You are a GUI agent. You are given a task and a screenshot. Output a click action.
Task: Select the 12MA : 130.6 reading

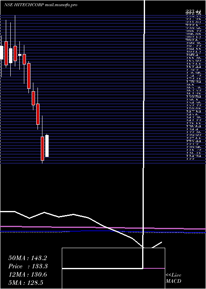[28, 275]
